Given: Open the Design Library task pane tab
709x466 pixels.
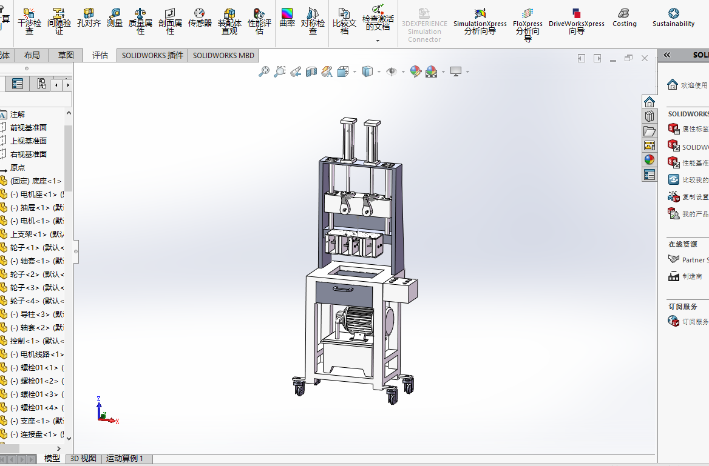Looking at the screenshot, I should [x=650, y=116].
